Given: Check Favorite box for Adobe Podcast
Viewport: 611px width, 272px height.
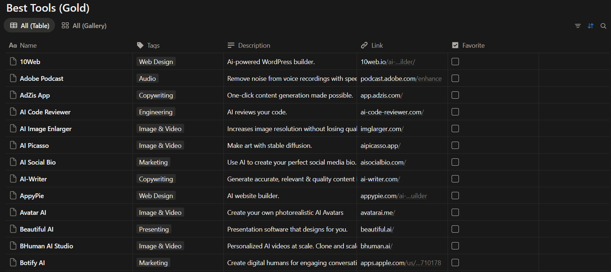Looking at the screenshot, I should tap(455, 78).
